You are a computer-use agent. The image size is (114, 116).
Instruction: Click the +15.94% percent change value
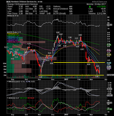coord(101,7)
